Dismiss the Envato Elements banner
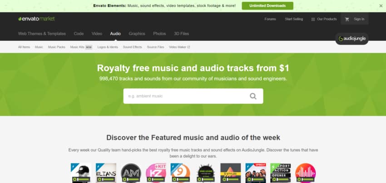The height and width of the screenshot is (183, 386). click(381, 6)
